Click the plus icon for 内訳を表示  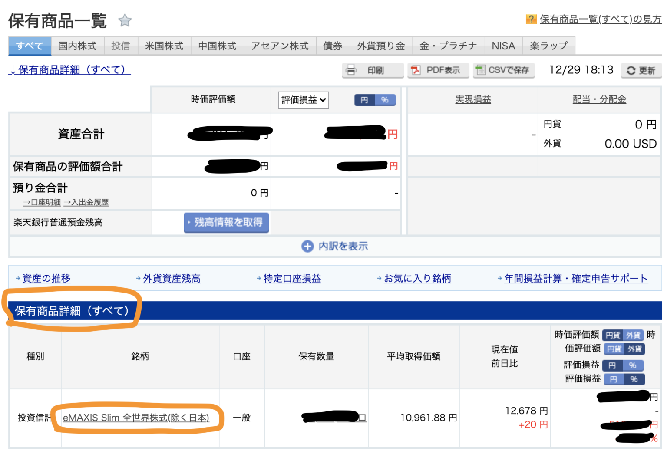click(307, 247)
